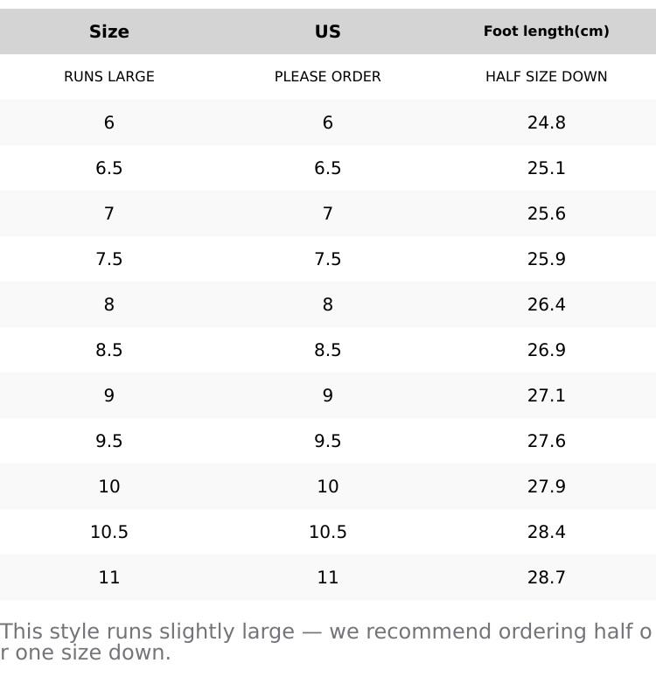Viewport: 656px width, 684px height.
Task: Click the sizing recommendation text below the table
Action: point(325,642)
